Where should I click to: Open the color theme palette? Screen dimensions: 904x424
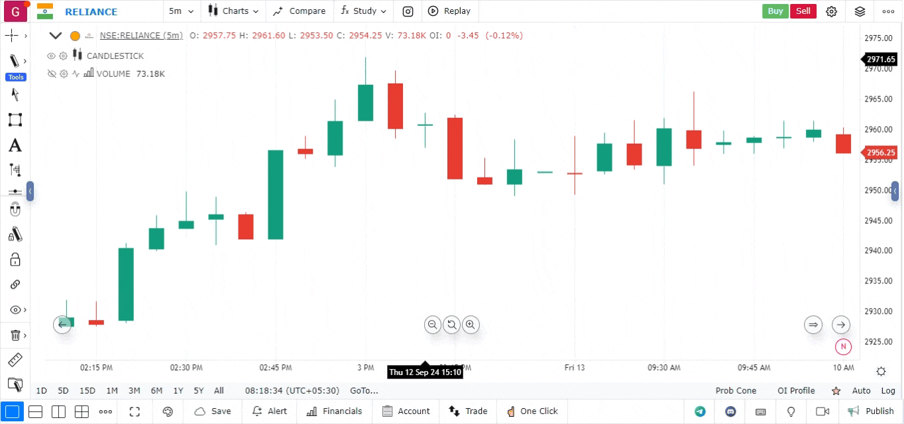(168, 411)
